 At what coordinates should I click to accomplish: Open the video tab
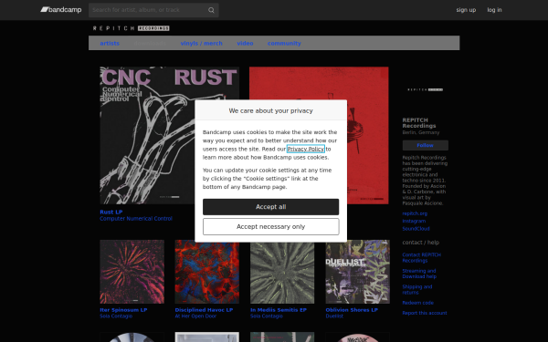tap(245, 43)
